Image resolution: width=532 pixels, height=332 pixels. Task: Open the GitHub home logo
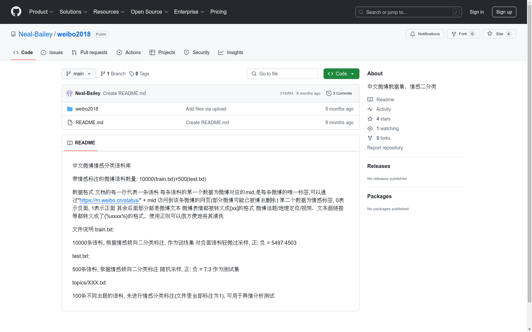(16, 12)
